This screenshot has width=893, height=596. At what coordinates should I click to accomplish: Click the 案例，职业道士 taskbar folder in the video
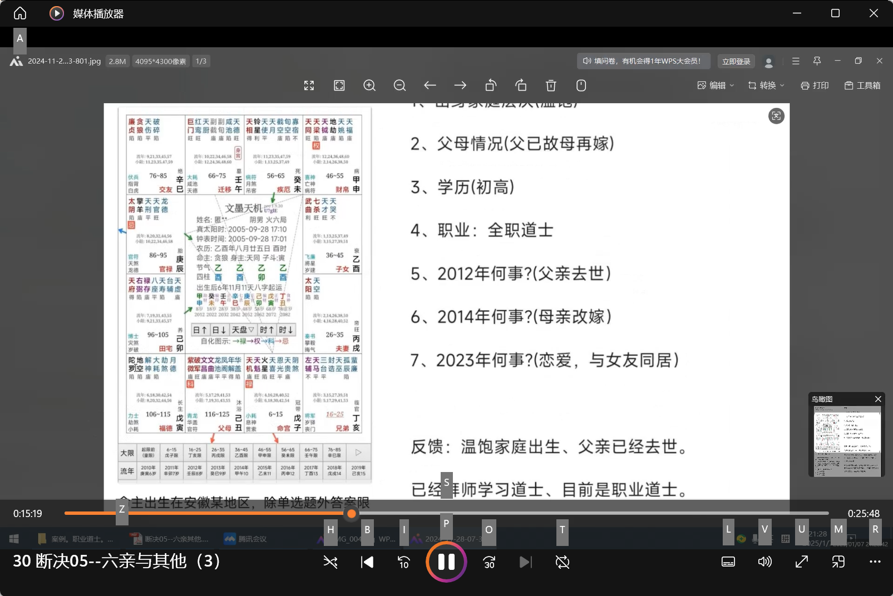tap(76, 539)
